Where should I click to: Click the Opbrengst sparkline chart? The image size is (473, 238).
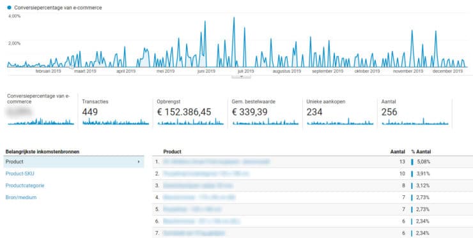point(190,121)
